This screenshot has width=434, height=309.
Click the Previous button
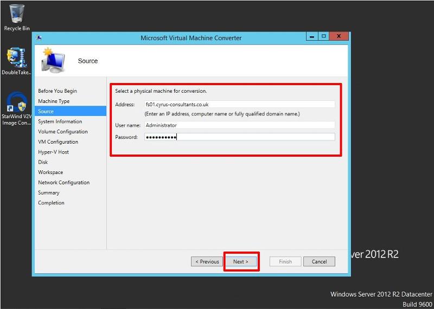point(207,262)
